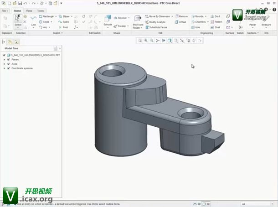Select the Shell tool
This screenshot has width=278, height=207.
click(x=215, y=27)
